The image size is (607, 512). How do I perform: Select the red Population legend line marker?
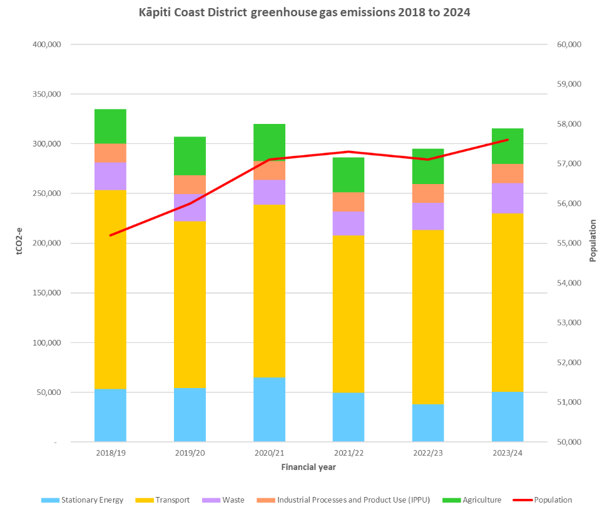click(x=522, y=500)
